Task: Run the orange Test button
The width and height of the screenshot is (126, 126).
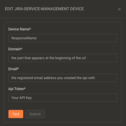Action: click(x=16, y=114)
